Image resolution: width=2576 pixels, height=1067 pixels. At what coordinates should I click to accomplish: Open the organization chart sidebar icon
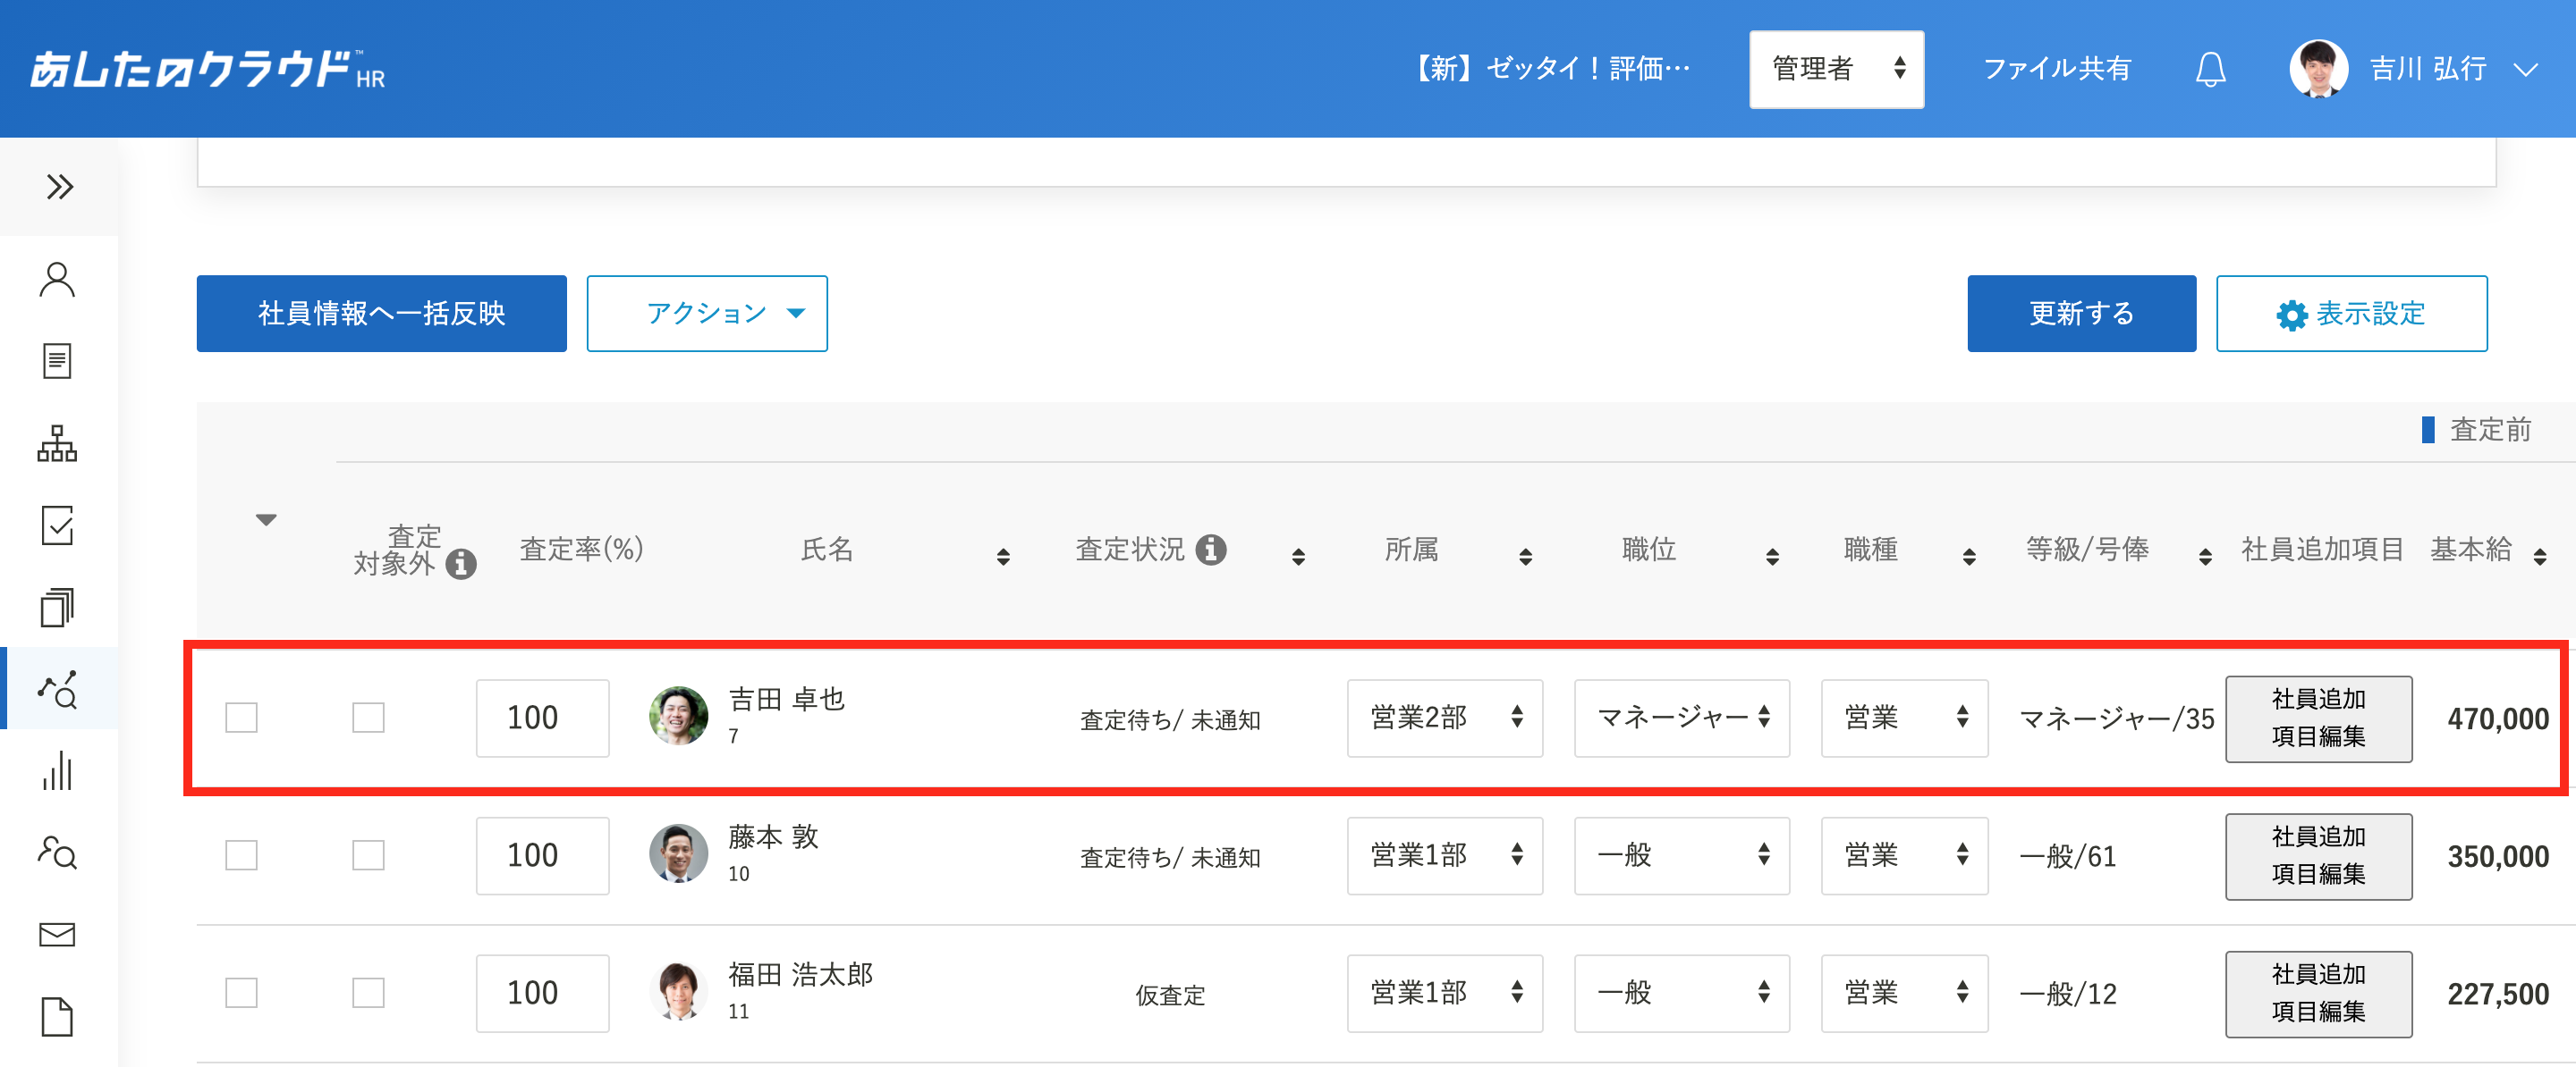coord(57,443)
